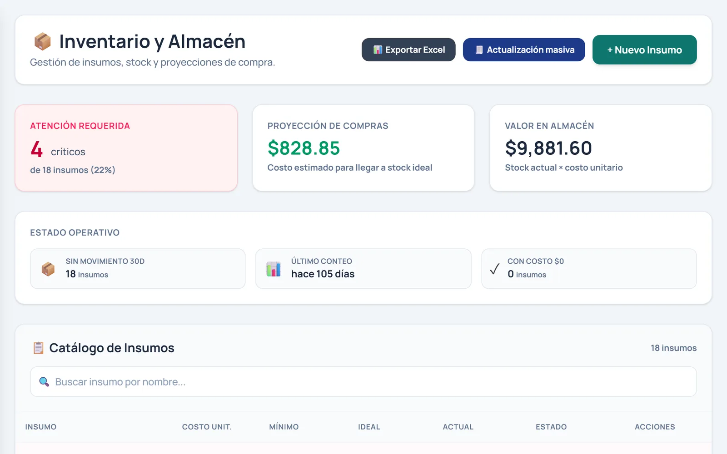This screenshot has height=454, width=727.
Task: Click 'Stock actual × costo unitario' caption
Action: pyautogui.click(x=564, y=168)
